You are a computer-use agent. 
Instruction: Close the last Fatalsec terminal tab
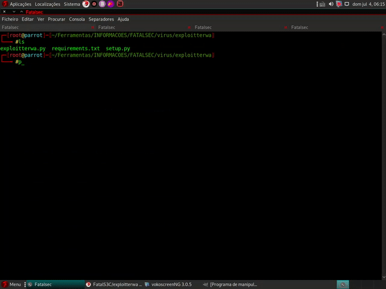382,27
